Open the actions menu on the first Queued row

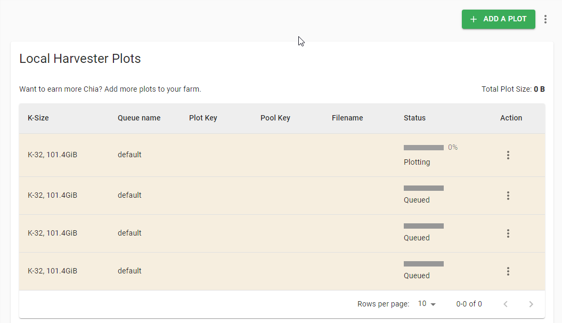(508, 196)
